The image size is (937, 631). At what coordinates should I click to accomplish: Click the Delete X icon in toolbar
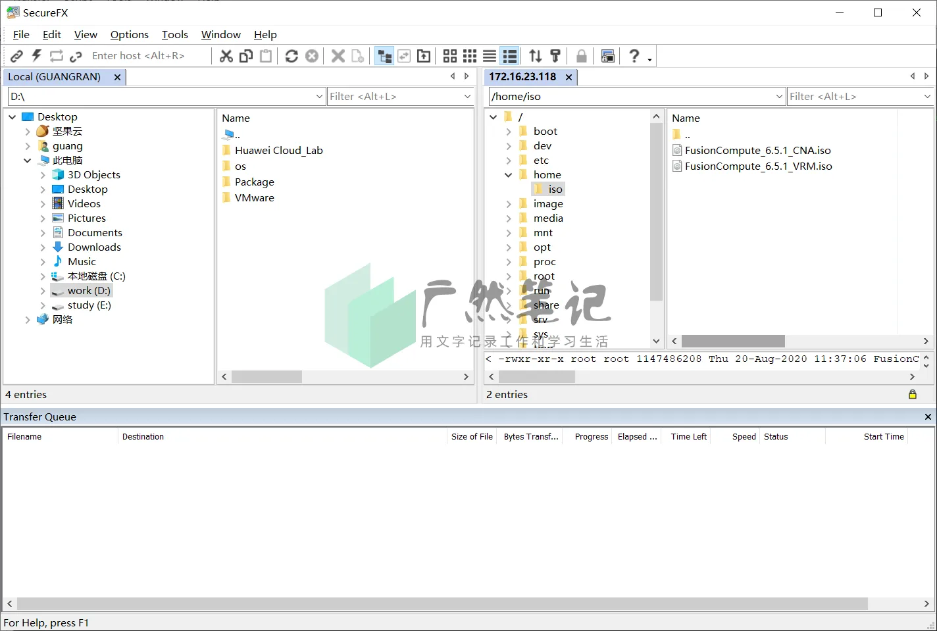tap(338, 56)
